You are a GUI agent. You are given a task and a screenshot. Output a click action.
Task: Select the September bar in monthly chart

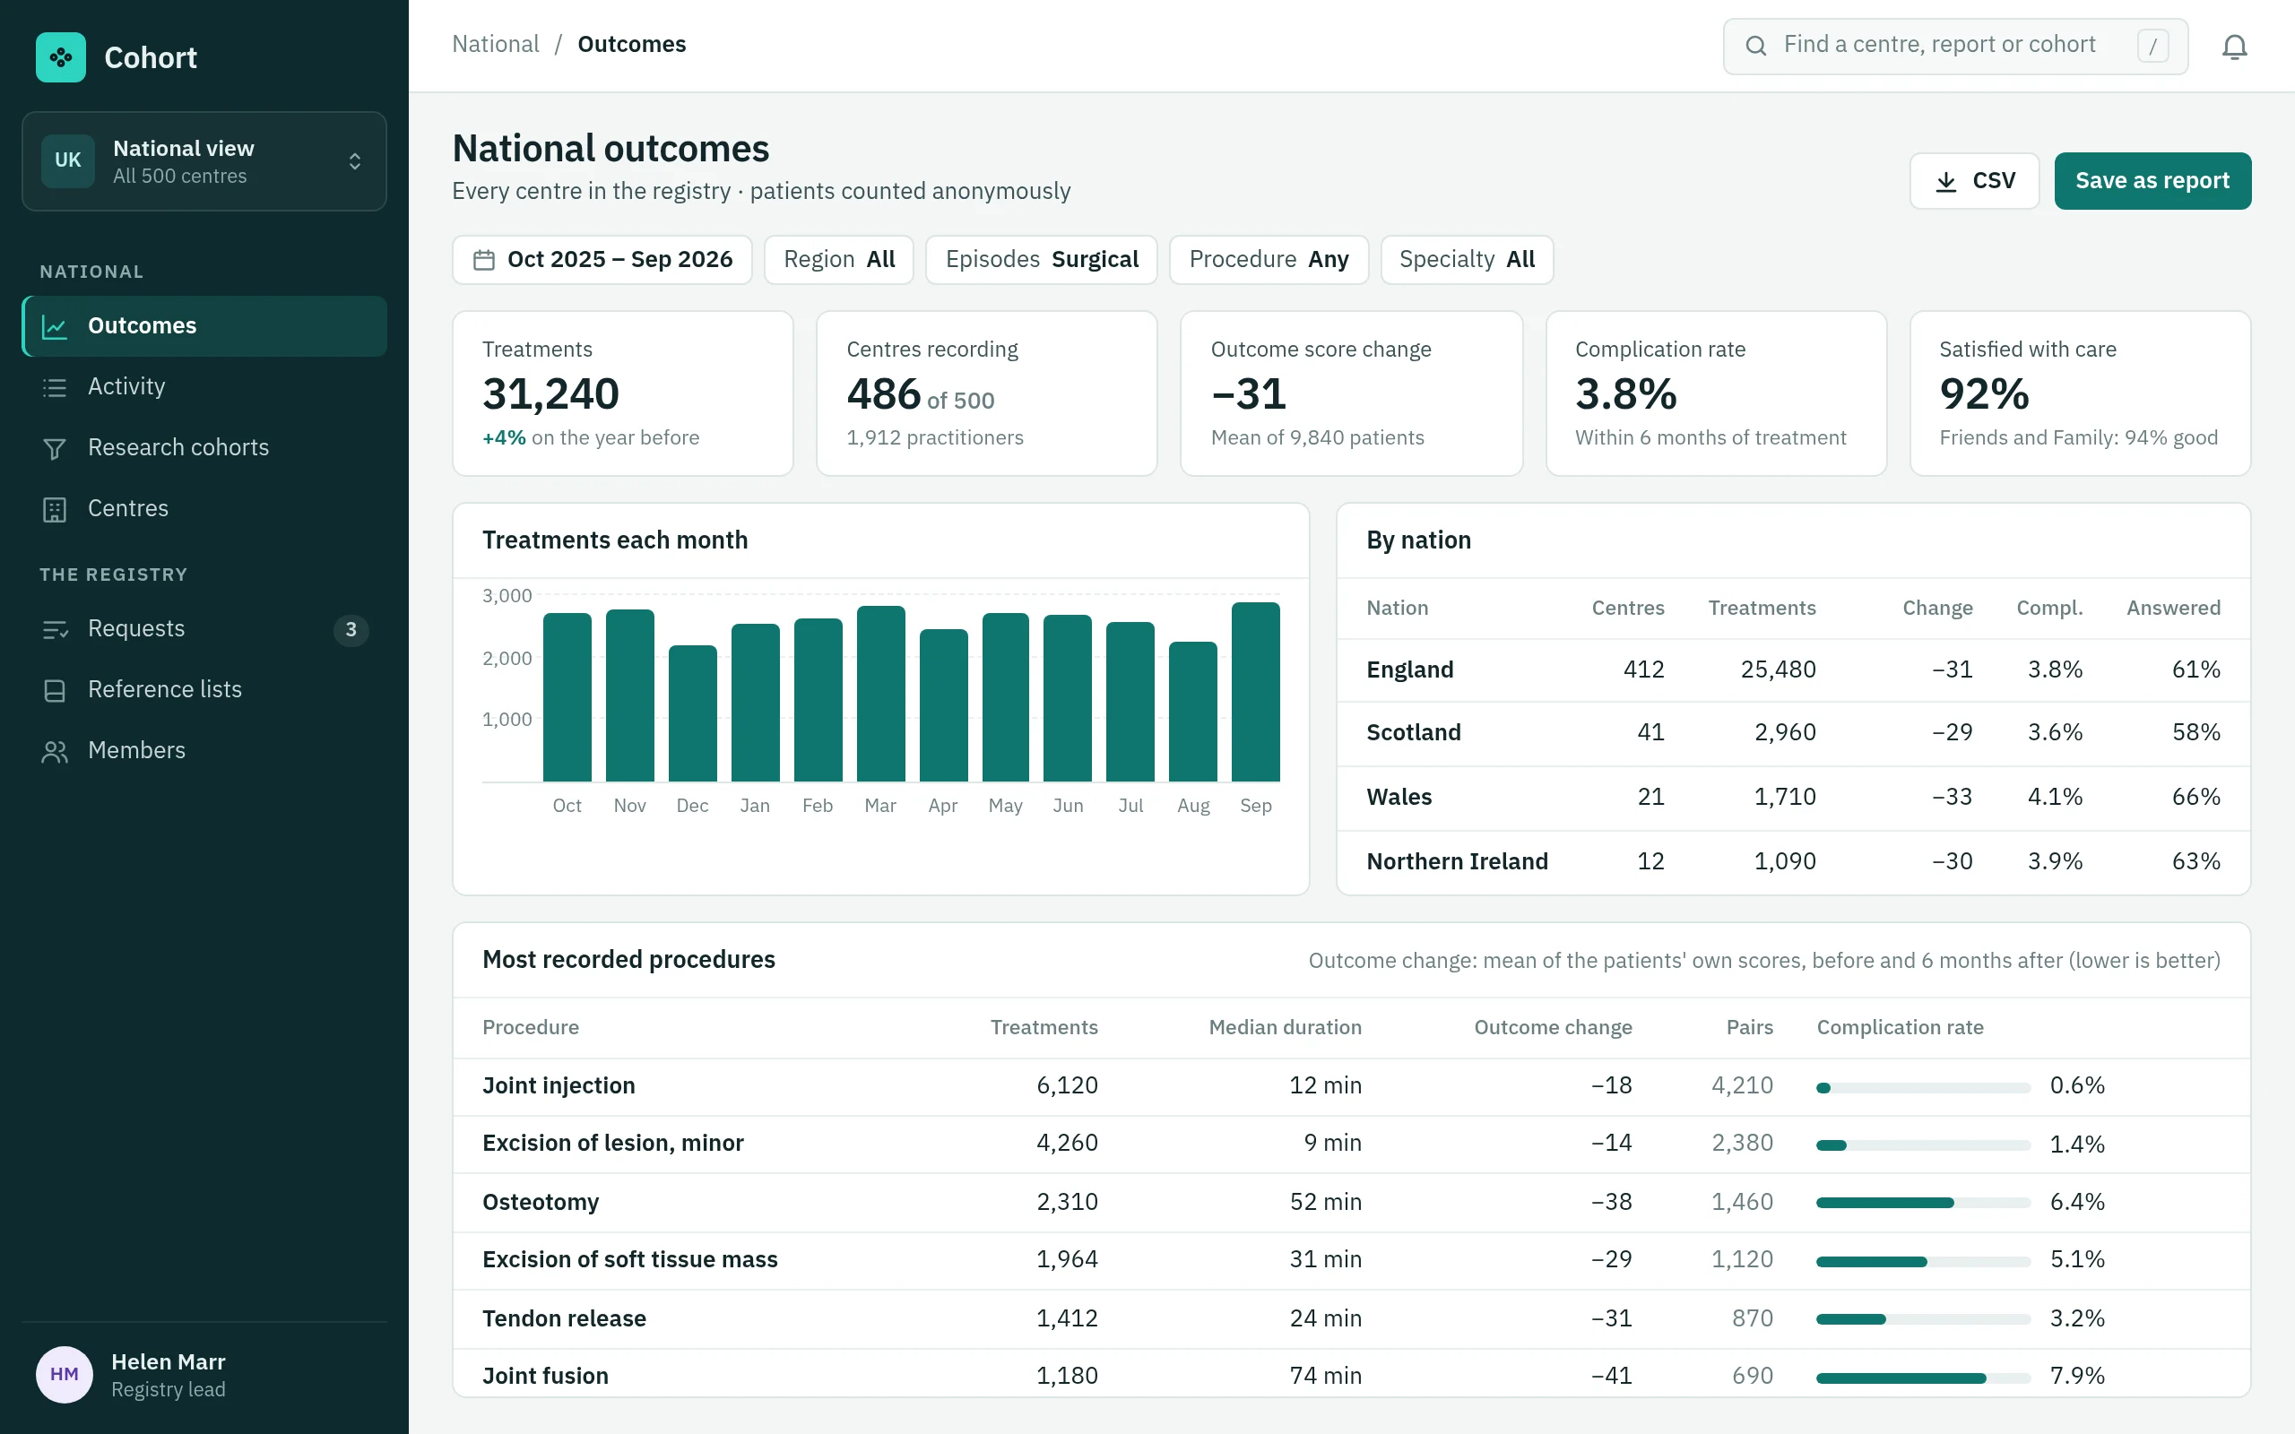pyautogui.click(x=1256, y=691)
